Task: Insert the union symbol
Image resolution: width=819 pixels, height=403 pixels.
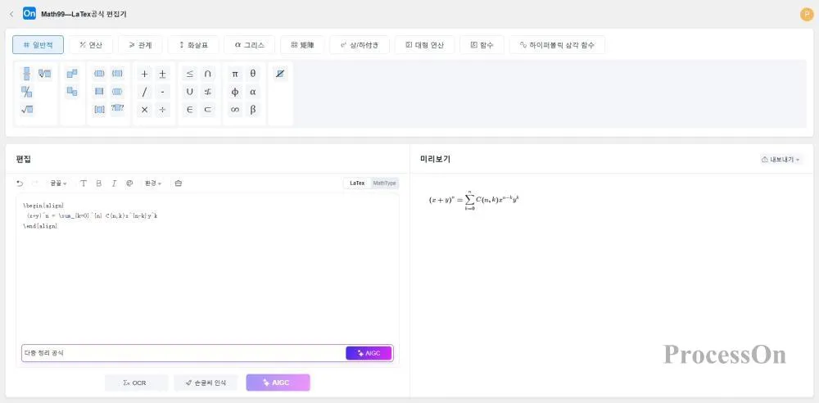Action: pos(189,92)
